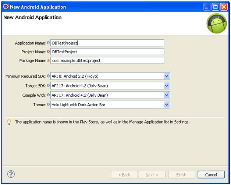The width and height of the screenshot is (231, 185).
Task: Click the Compile With label
Action: coord(34,95)
